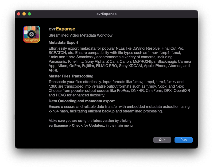Minimize the window using yellow button
213x168 pixels.
(24, 14)
